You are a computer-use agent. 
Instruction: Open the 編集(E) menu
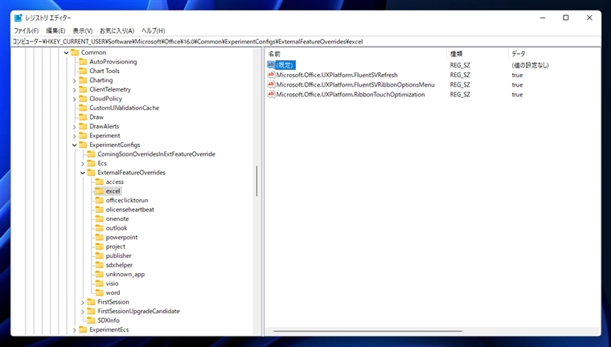pos(55,31)
